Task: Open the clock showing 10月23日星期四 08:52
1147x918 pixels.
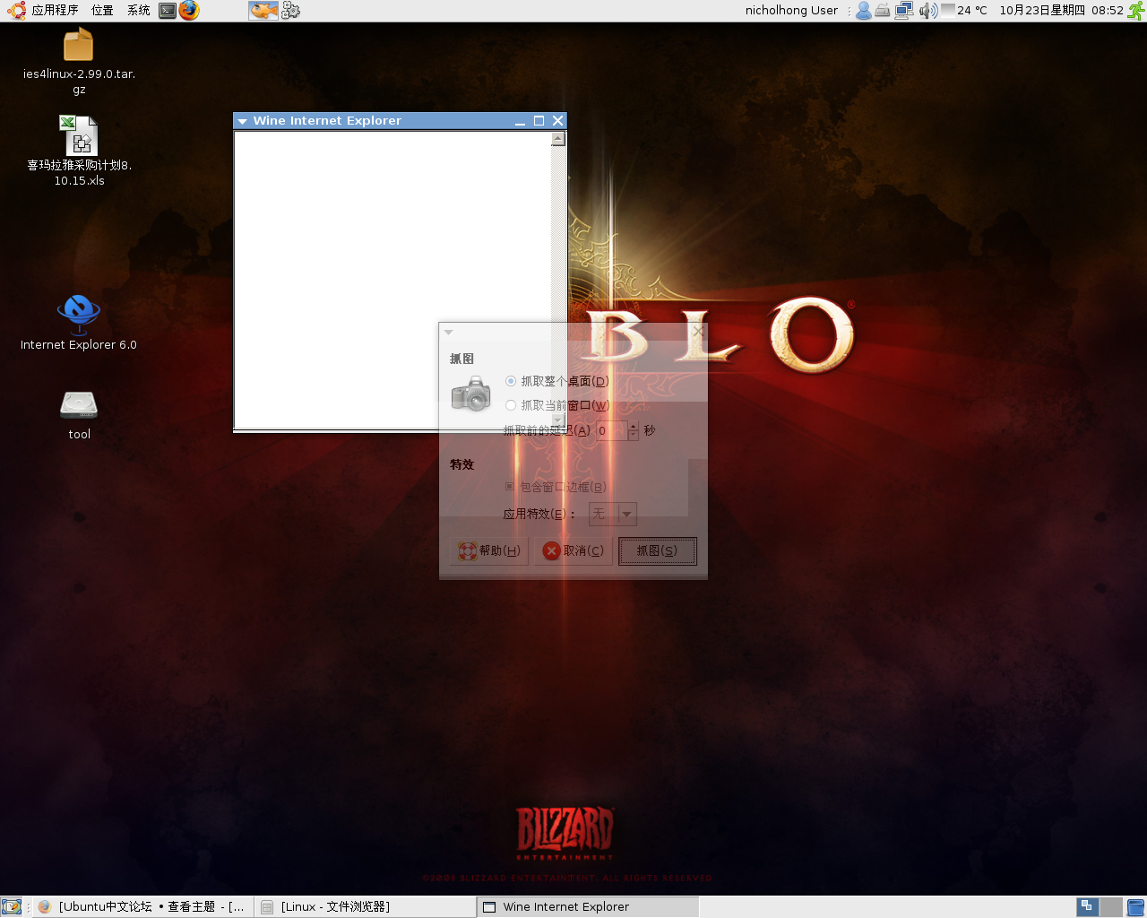Action: pos(1061,11)
